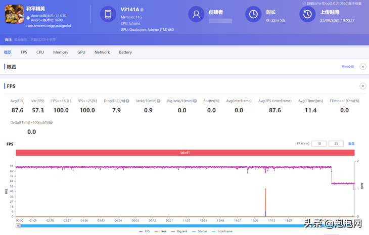Click the Drop(FPS) value 7.9
The height and width of the screenshot is (235, 369).
116,110
